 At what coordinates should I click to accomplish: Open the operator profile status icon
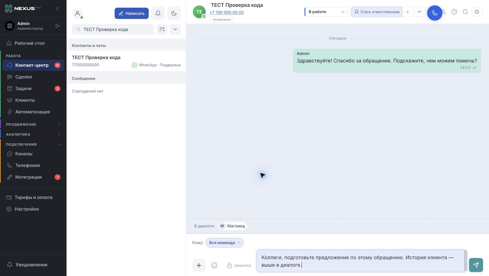click(x=78, y=13)
